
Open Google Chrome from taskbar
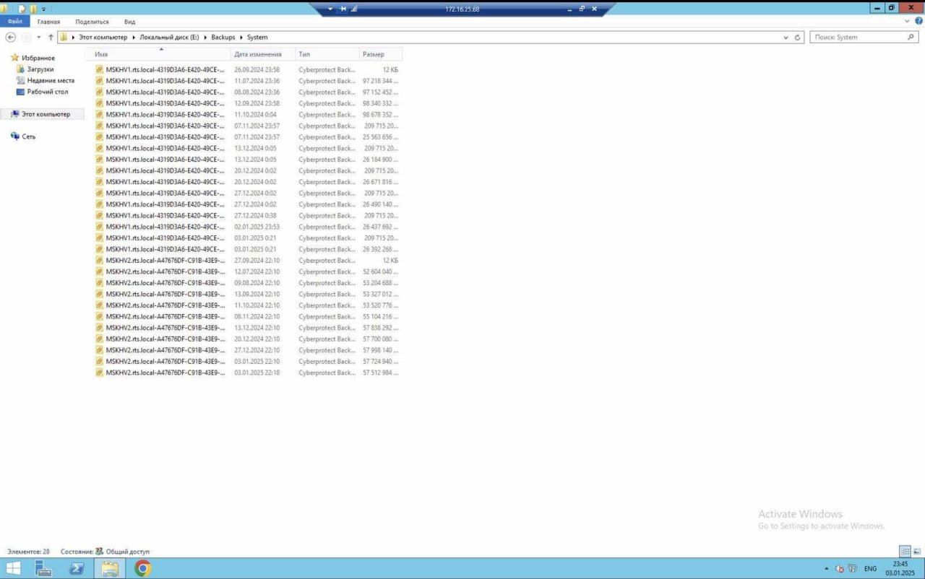point(142,569)
